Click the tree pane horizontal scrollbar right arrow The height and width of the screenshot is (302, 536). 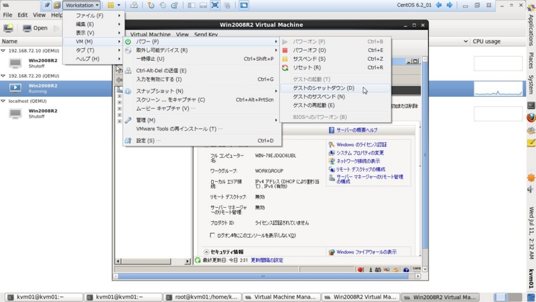coord(187,261)
